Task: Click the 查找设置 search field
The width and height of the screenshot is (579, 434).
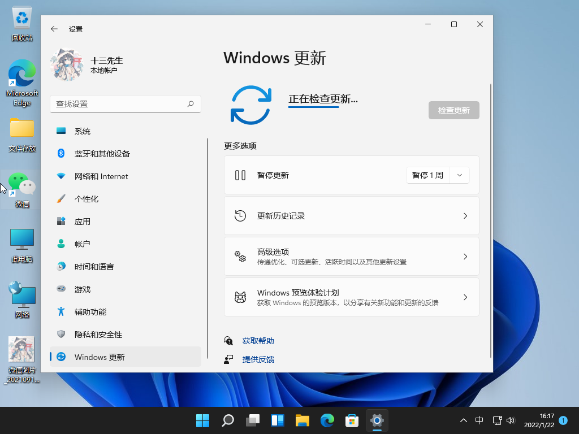Action: pos(119,104)
